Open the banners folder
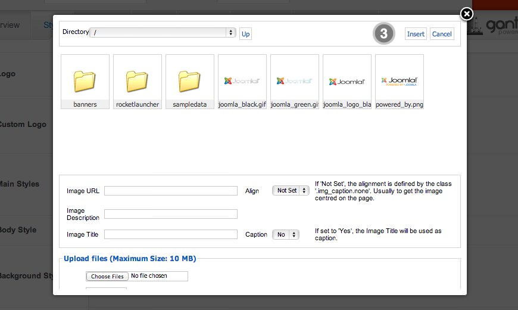 pos(85,80)
